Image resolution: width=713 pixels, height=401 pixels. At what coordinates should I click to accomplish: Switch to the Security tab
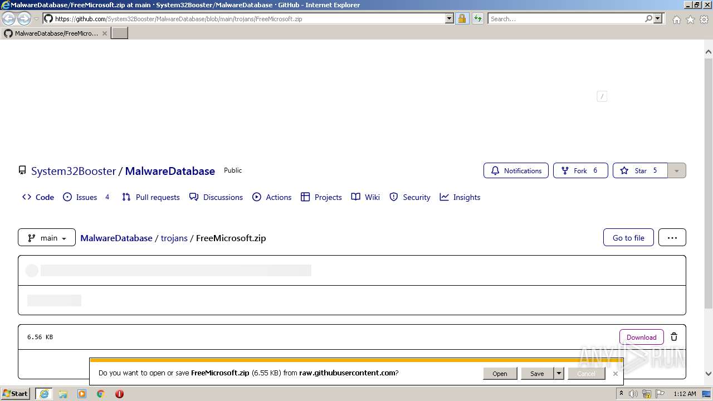(x=410, y=197)
